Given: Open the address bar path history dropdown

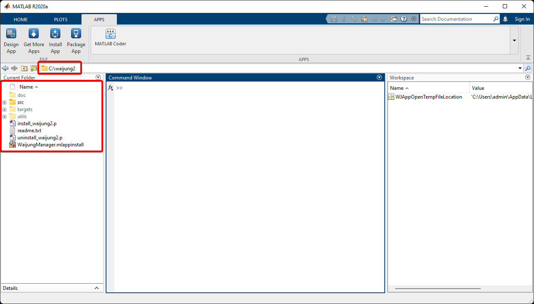Looking at the screenshot, I should pos(520,68).
